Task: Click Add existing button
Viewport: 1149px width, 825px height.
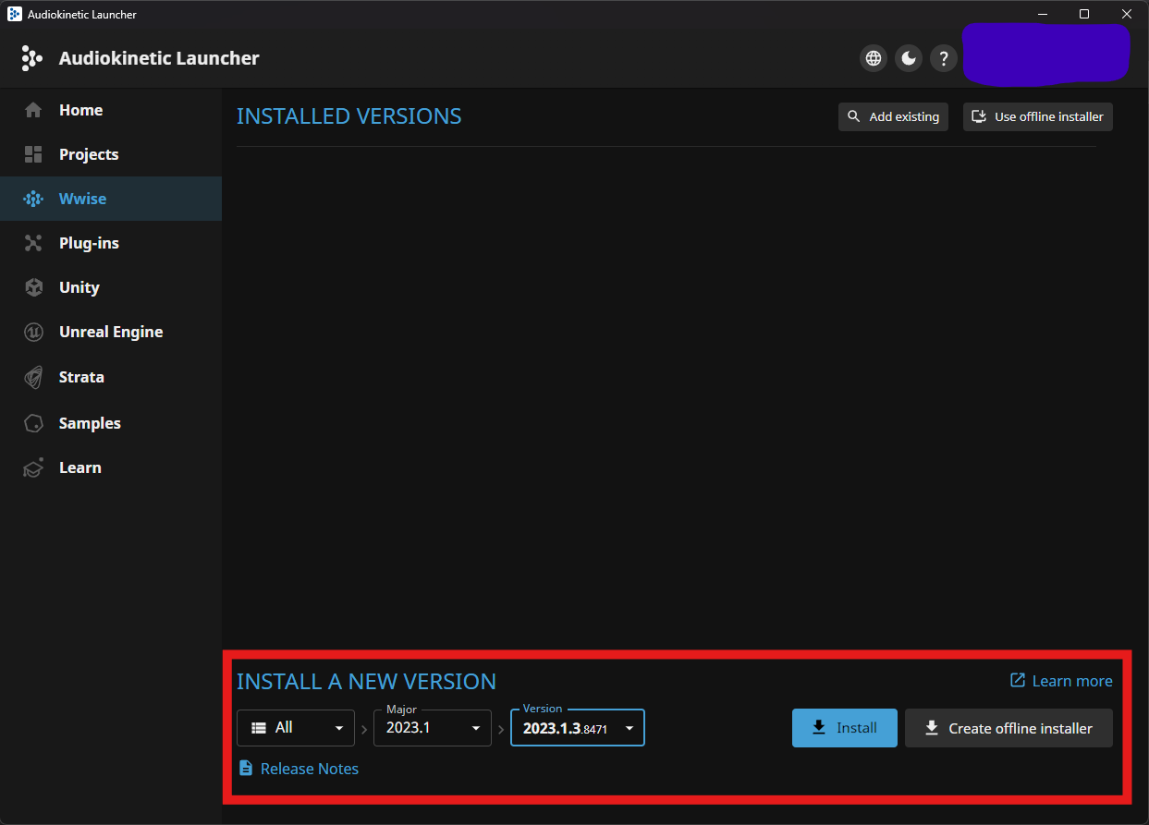Action: (x=893, y=116)
